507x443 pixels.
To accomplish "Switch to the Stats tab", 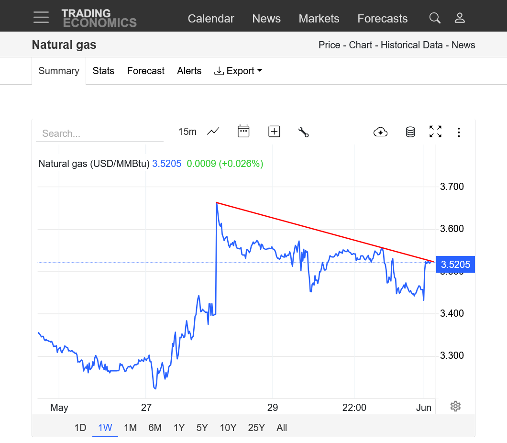I will pyautogui.click(x=103, y=71).
